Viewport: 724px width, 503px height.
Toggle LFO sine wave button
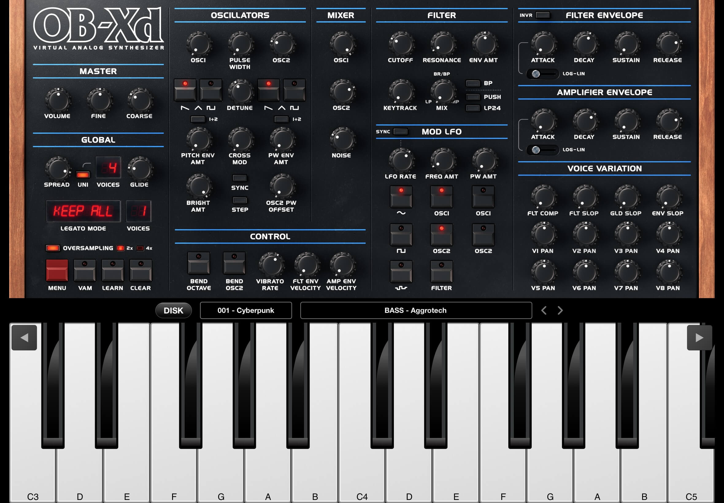coord(401,197)
